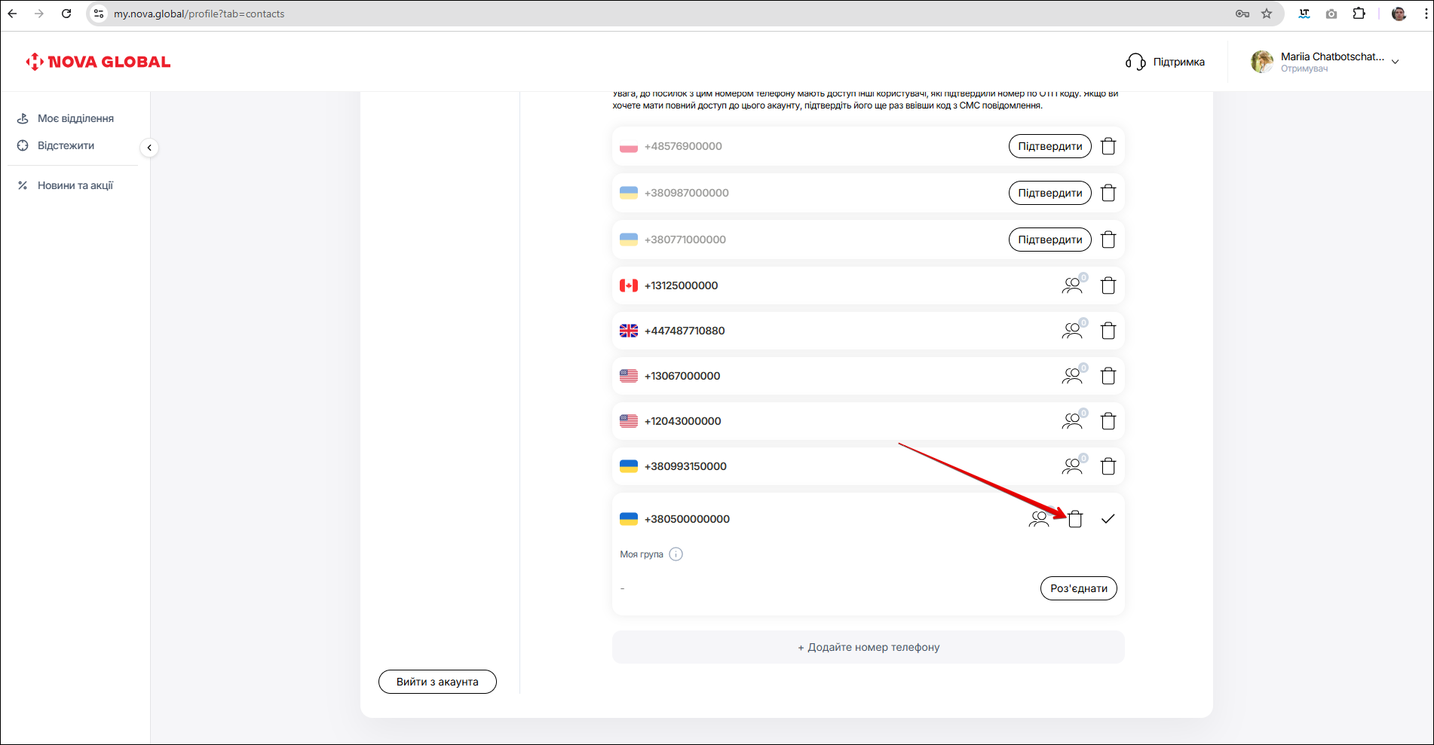The height and width of the screenshot is (745, 1434).
Task: Click Додайте номер телефону field
Action: [x=868, y=647]
